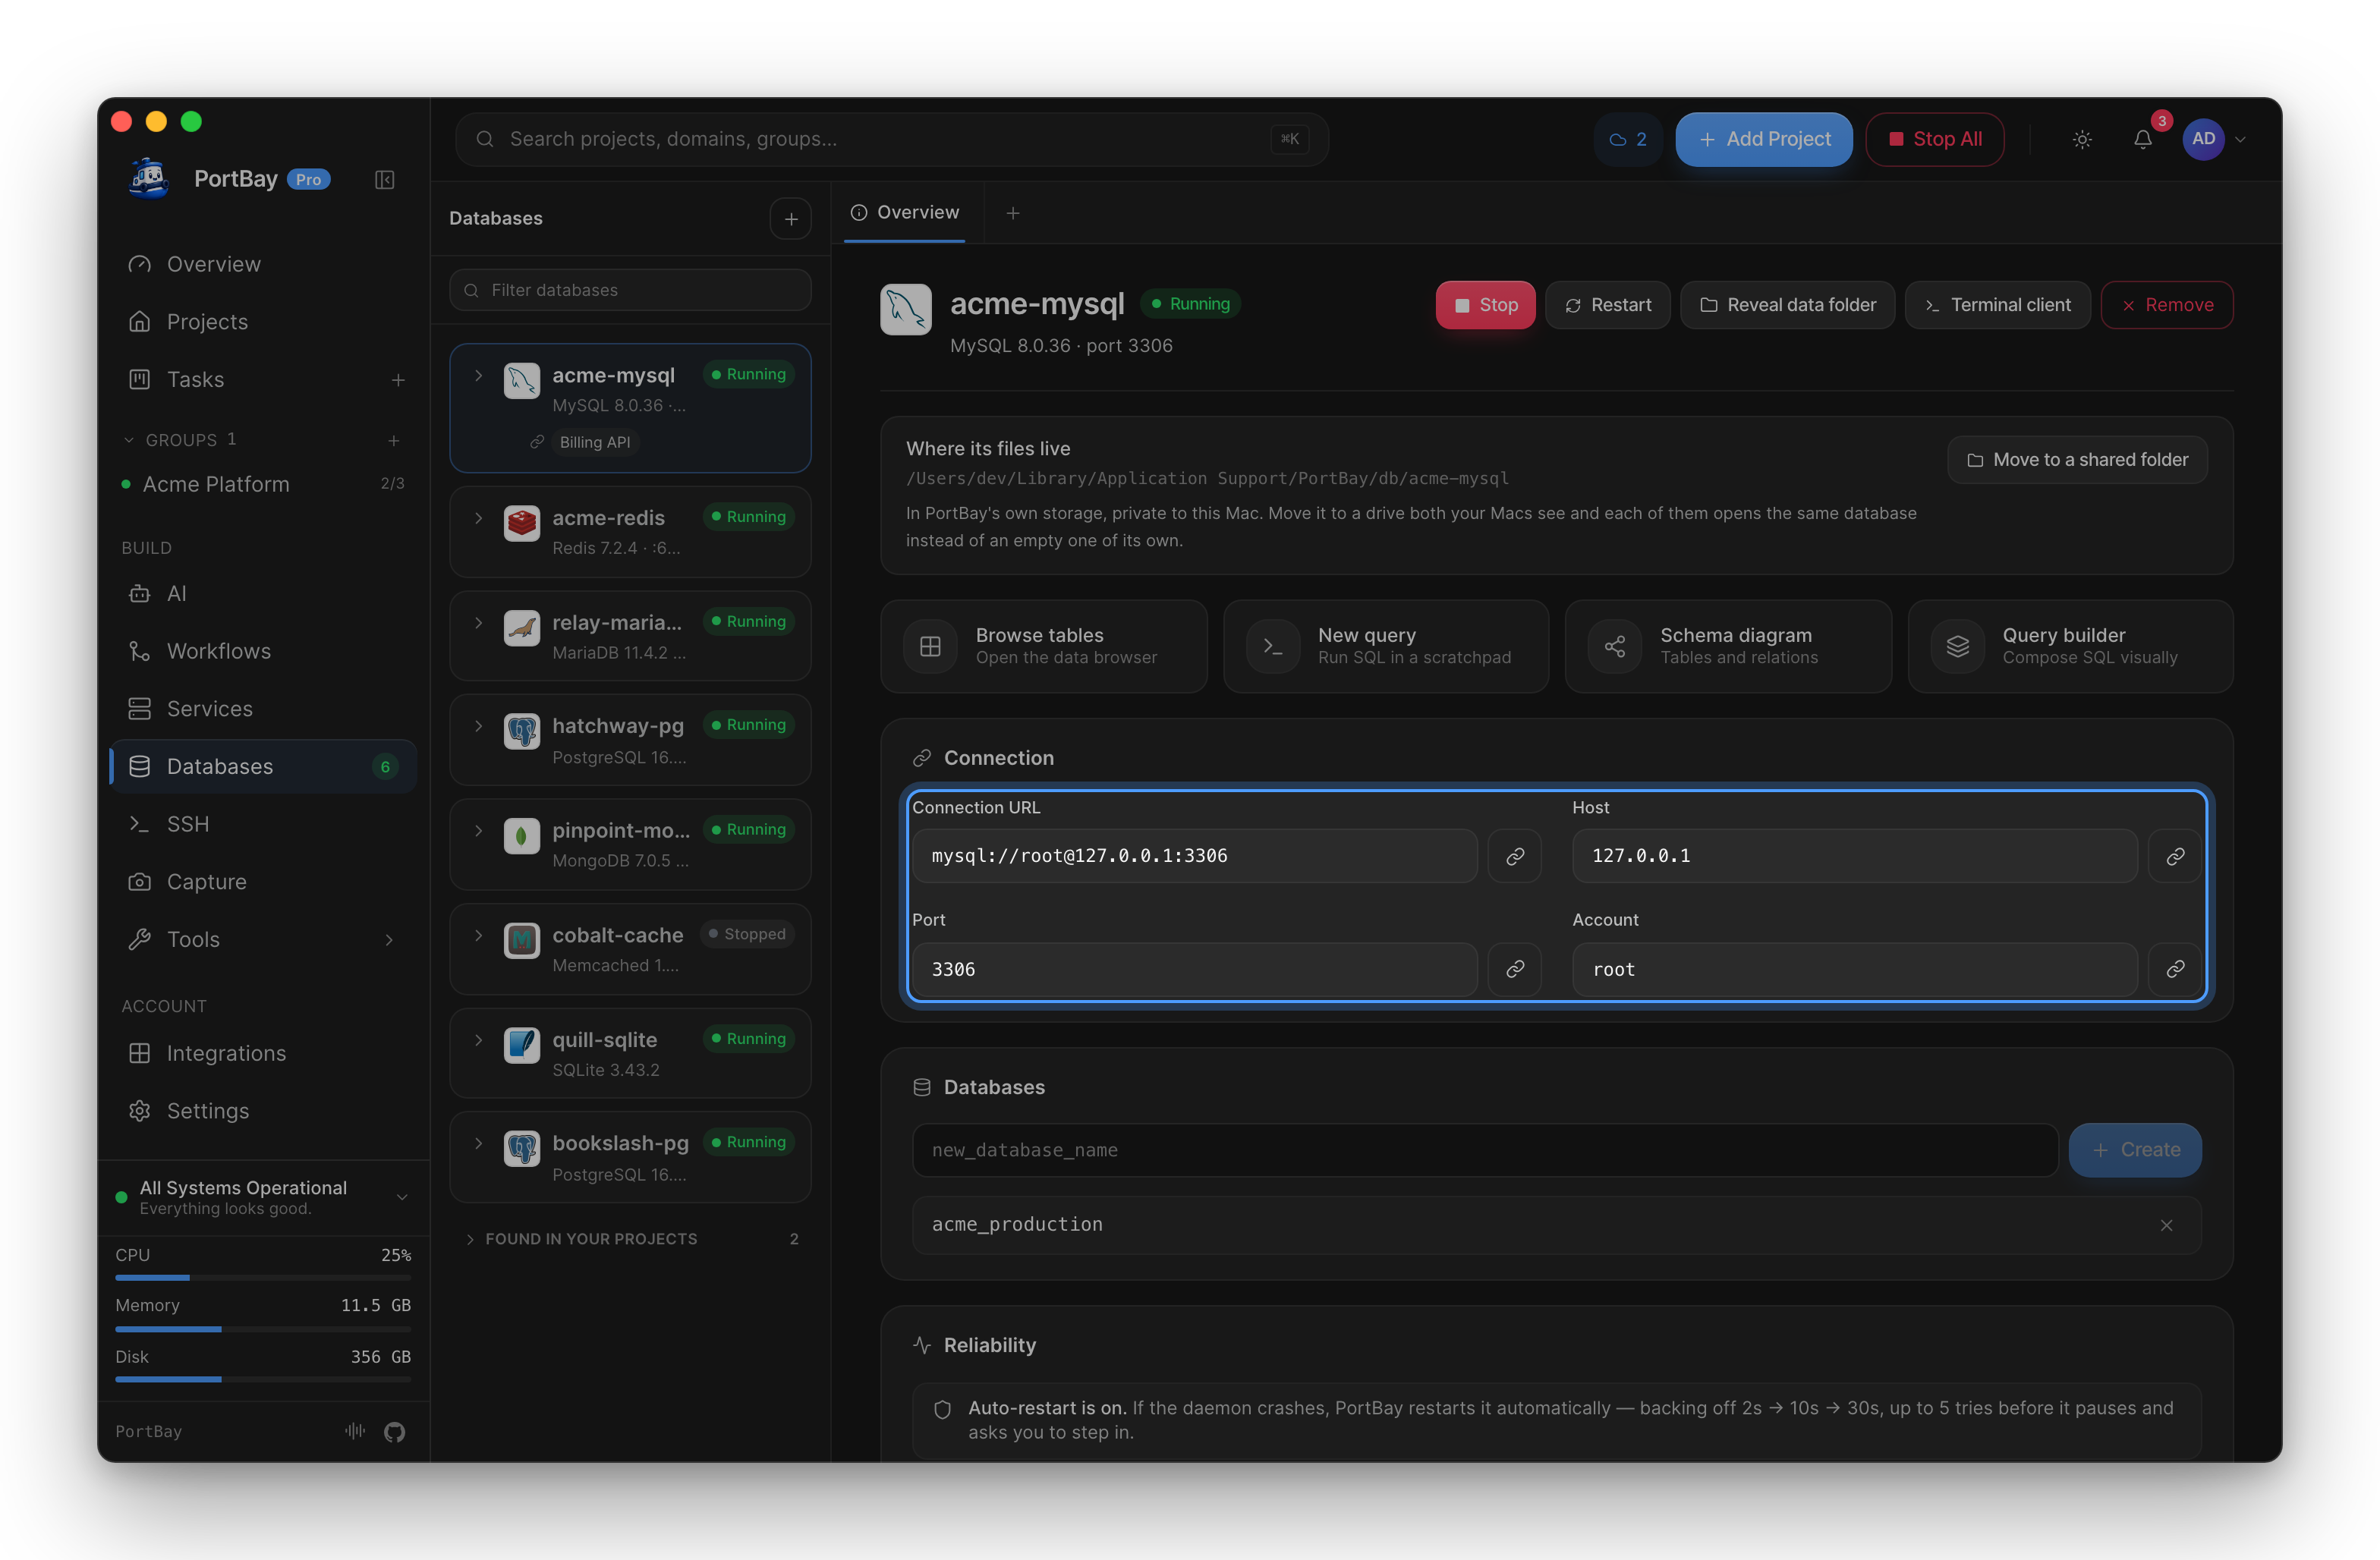Restart acme-mysql
Image resolution: width=2380 pixels, height=1560 pixels.
click(1607, 305)
